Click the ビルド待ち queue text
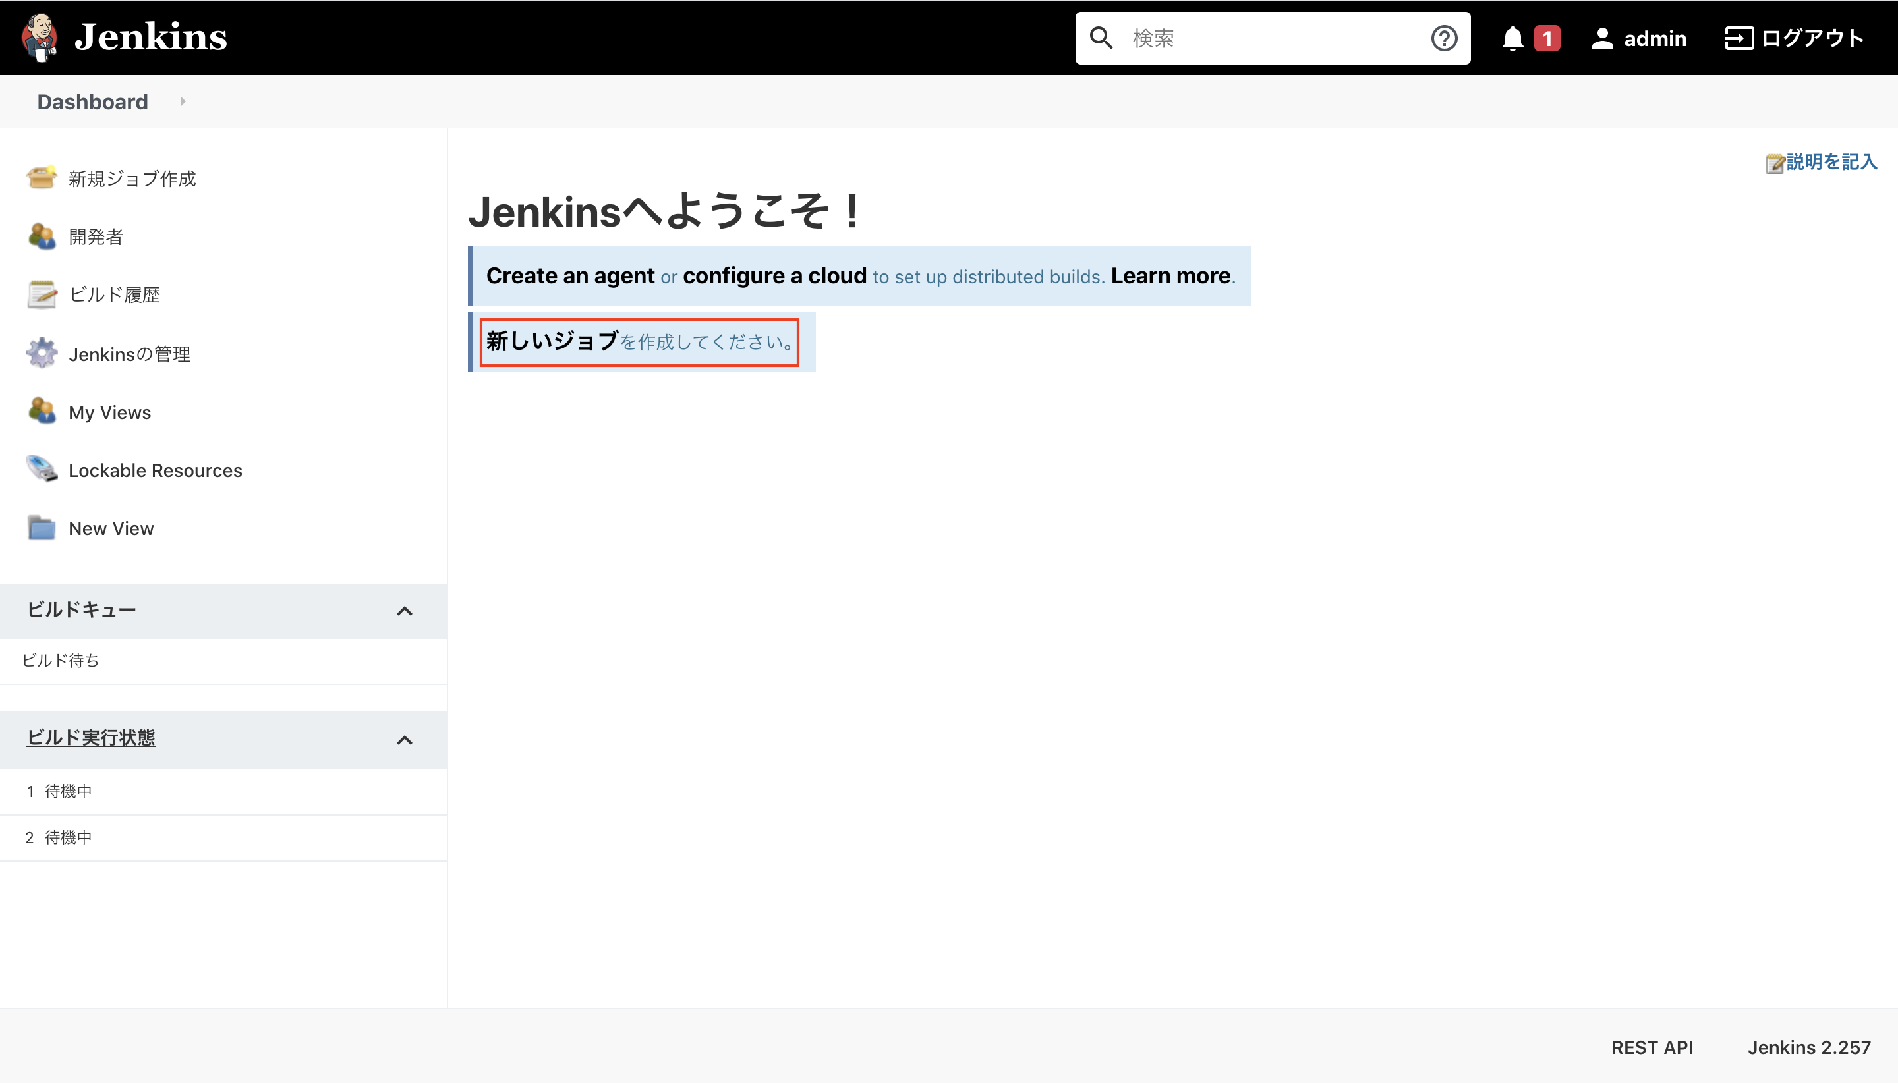1898x1083 pixels. (x=61, y=661)
